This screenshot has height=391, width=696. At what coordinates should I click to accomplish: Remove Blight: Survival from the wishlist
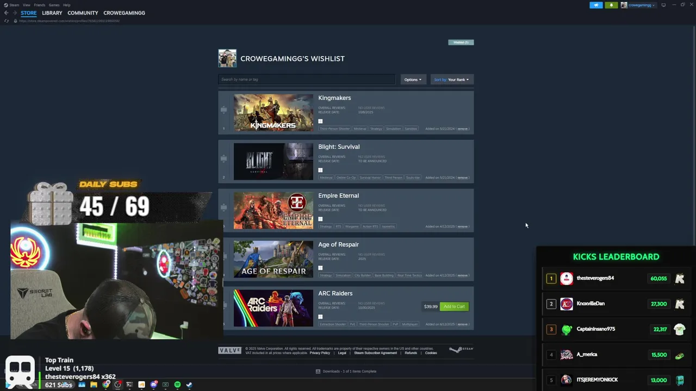(462, 178)
